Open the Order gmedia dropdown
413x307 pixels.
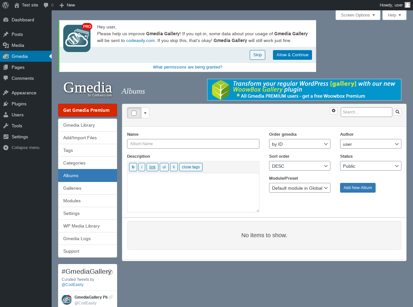pos(300,144)
